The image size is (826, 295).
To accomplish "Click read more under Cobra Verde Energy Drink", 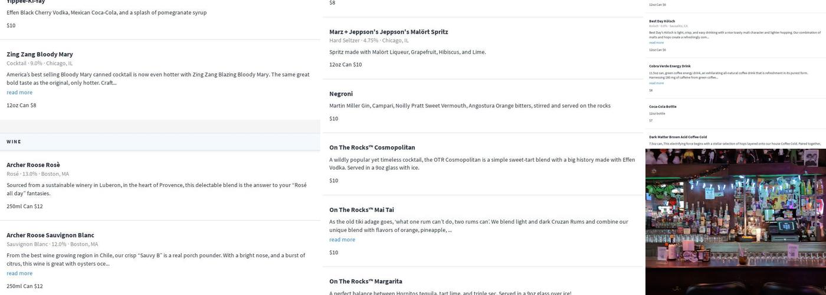I will pos(656,83).
